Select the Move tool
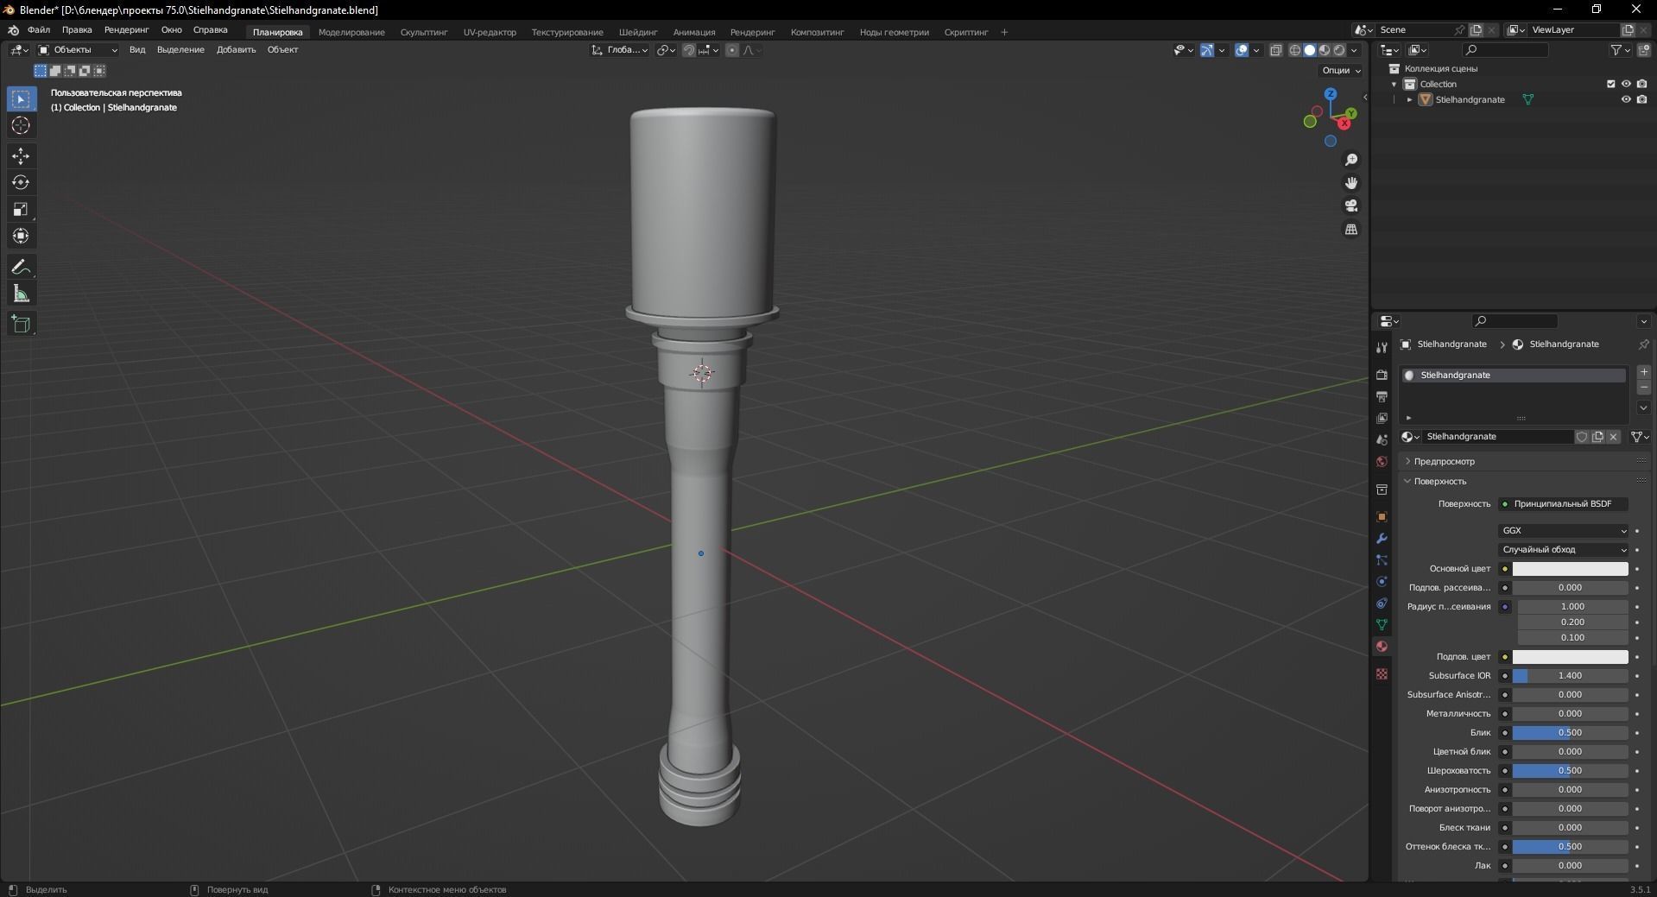This screenshot has height=897, width=1657. 21,156
